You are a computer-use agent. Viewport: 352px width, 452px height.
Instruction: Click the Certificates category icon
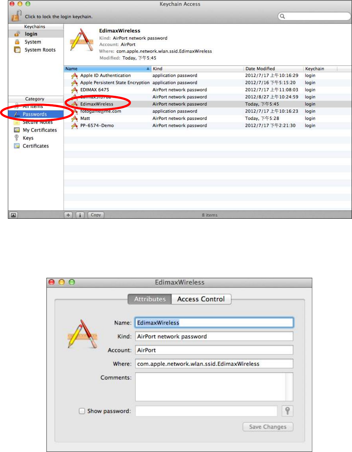click(x=17, y=146)
